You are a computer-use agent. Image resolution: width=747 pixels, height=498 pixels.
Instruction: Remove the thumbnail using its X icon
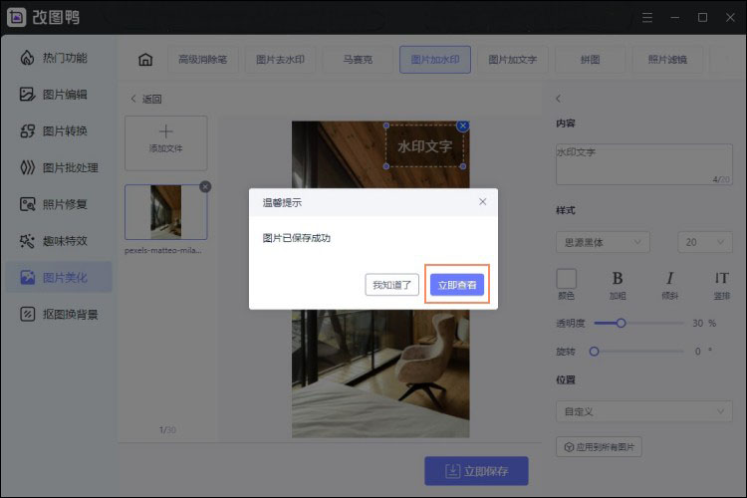205,186
